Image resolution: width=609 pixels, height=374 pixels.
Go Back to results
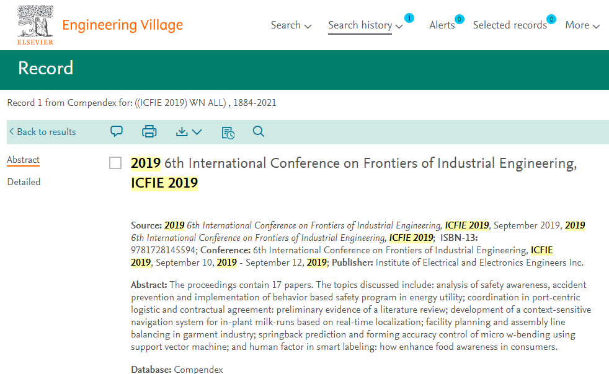click(43, 132)
